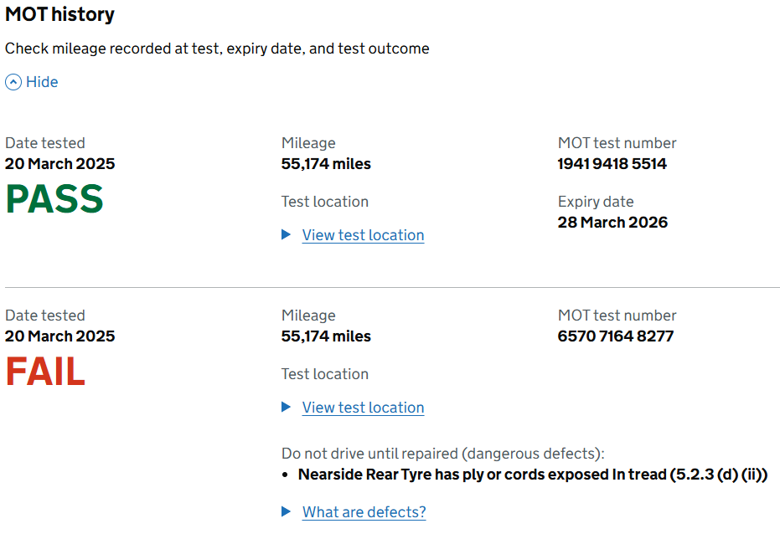
Task: Select expiry date 28 March 2026
Action: pos(612,223)
